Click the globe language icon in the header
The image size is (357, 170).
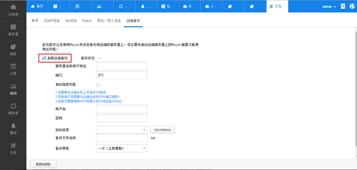[352, 6]
